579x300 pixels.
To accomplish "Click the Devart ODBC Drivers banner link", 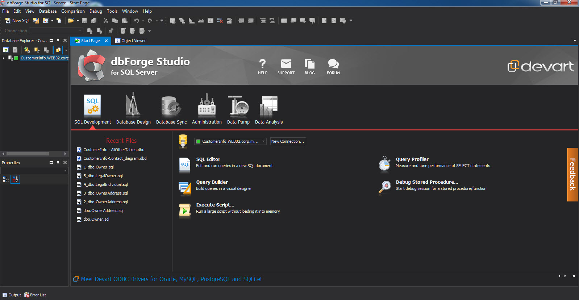I will pyautogui.click(x=171, y=279).
